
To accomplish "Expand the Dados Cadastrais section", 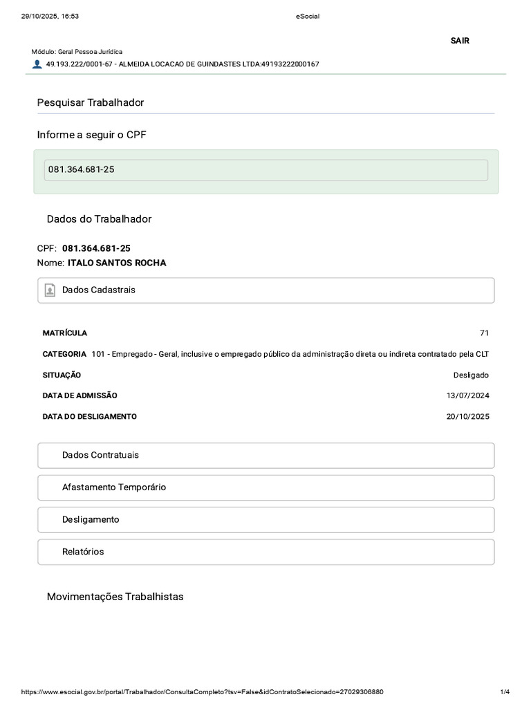I will 266,290.
